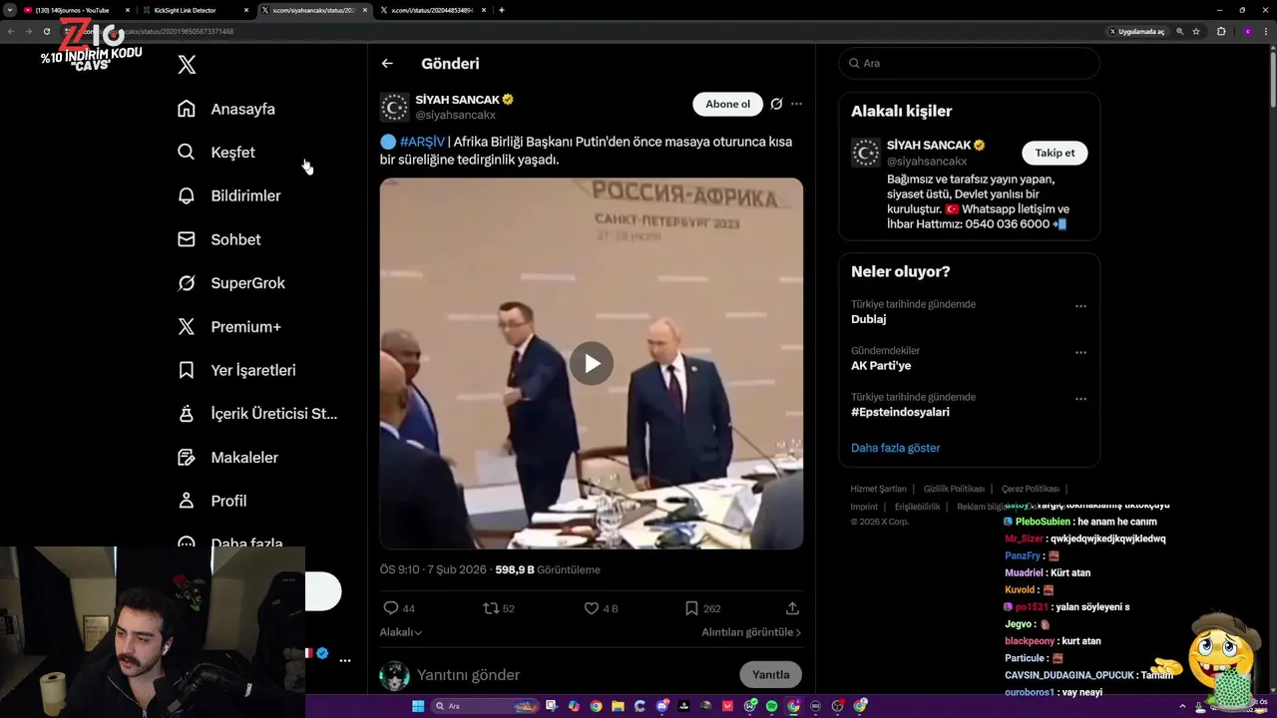Open Sohbet messages
Screen dimensions: 1277x718
tap(218, 239)
